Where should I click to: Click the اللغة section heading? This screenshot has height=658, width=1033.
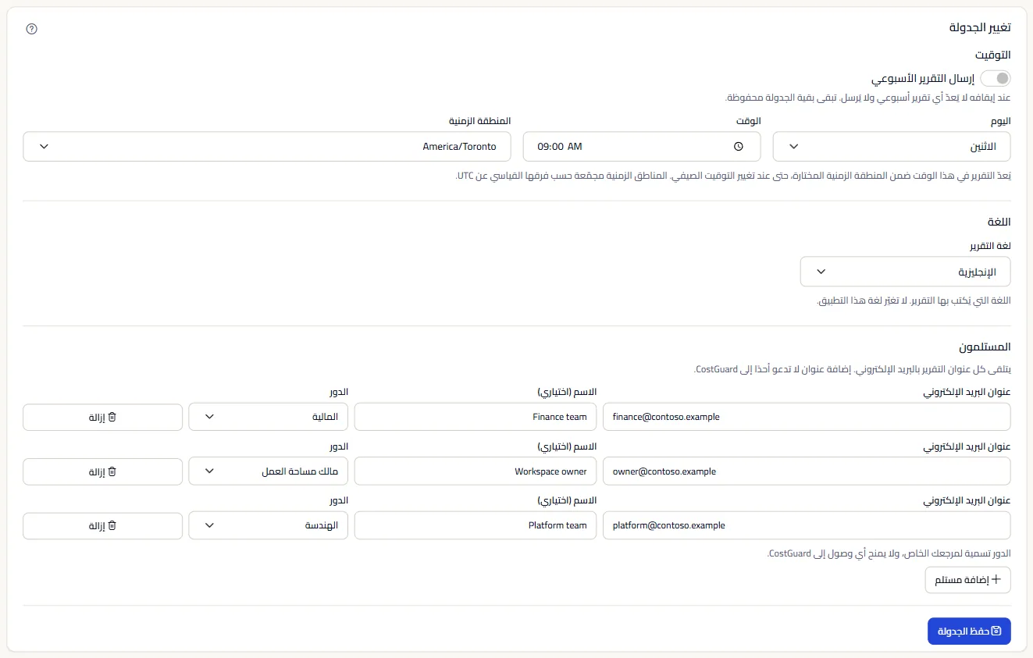tap(999, 222)
